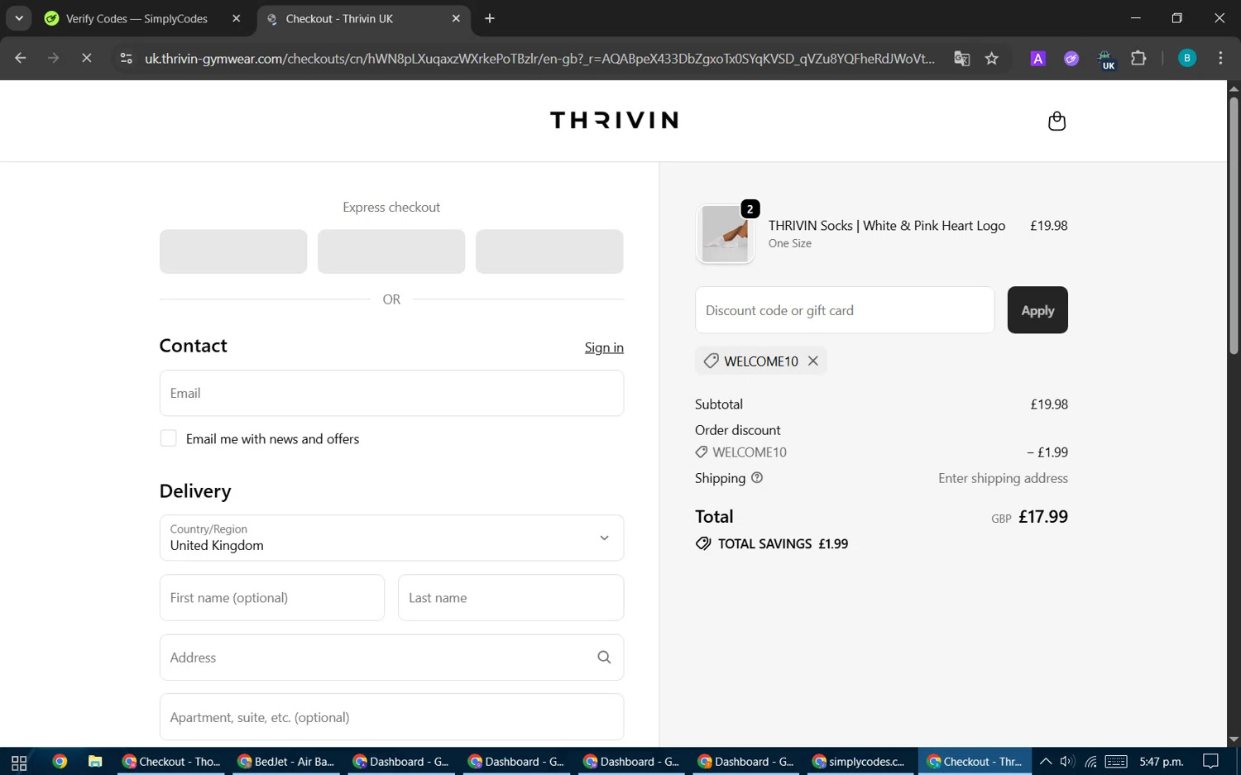Focus the Last name field
Image resolution: width=1241 pixels, height=775 pixels.
[x=510, y=597]
